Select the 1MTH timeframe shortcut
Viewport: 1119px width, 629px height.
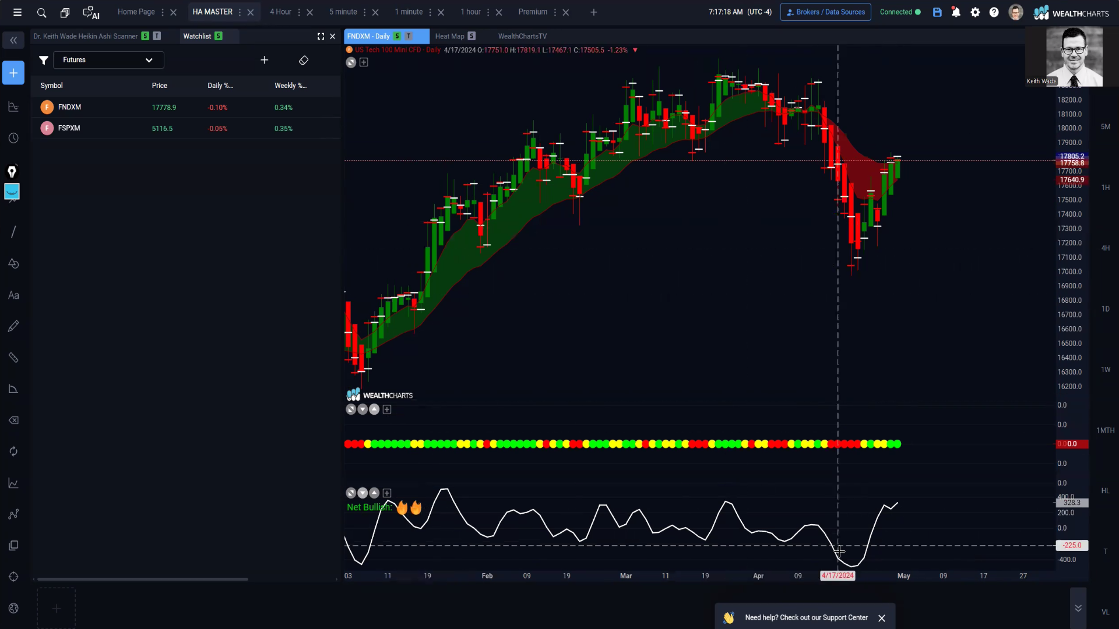click(x=1106, y=430)
